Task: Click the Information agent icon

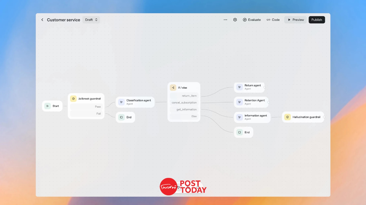Action: (x=239, y=117)
